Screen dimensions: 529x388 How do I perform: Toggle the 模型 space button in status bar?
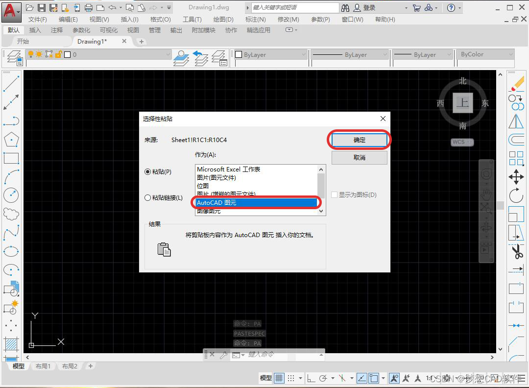point(266,378)
